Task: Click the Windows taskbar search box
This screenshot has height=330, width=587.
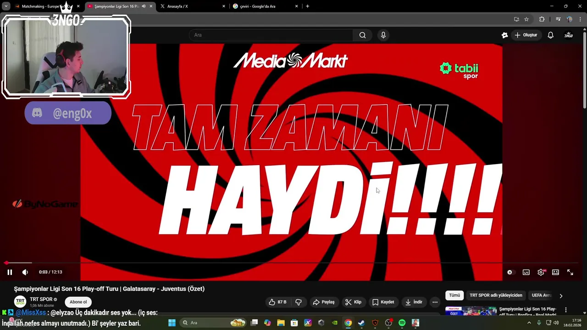Action: tap(213, 323)
